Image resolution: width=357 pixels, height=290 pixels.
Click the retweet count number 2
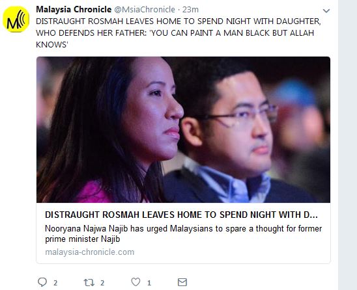point(102,283)
